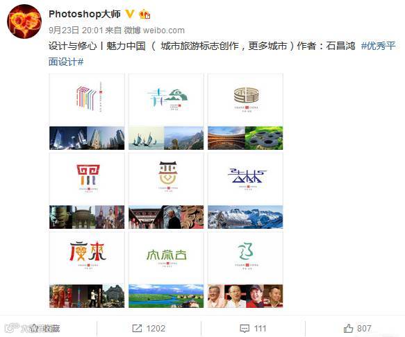Open the thumbnail with four portraits
Screen dimensions: 405x337
[x=245, y=270]
